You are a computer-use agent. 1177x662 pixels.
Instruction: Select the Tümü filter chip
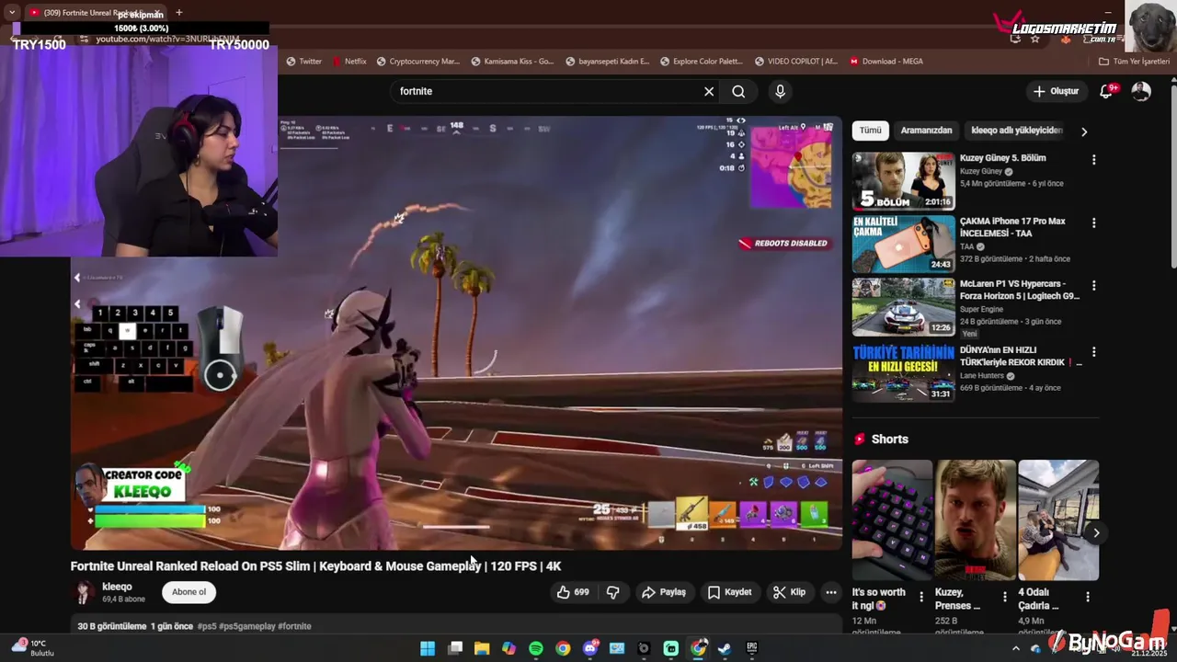pos(870,131)
